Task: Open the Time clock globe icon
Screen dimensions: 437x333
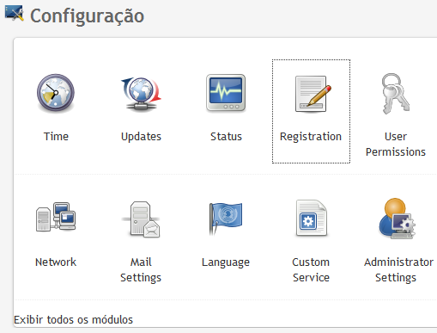Action: (x=56, y=93)
